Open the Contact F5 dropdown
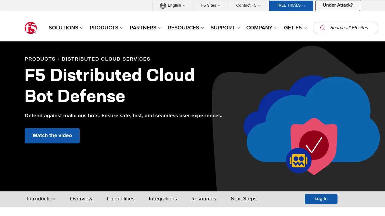Screen dimensions: 385x216 coord(249,5)
